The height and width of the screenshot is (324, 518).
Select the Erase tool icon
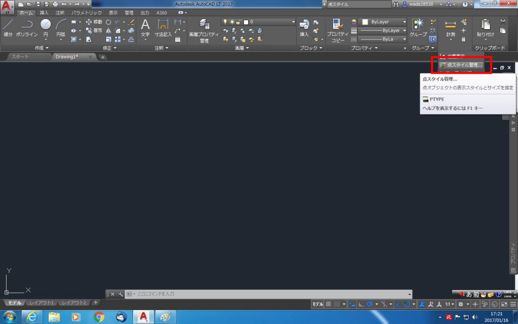[x=131, y=22]
